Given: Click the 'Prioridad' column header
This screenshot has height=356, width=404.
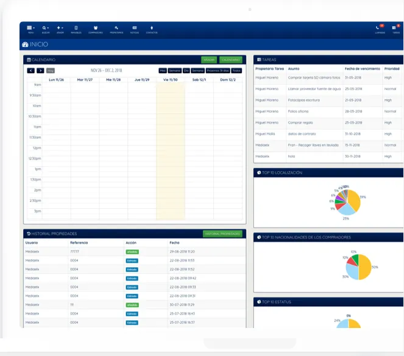Looking at the screenshot, I should pyautogui.click(x=392, y=69).
